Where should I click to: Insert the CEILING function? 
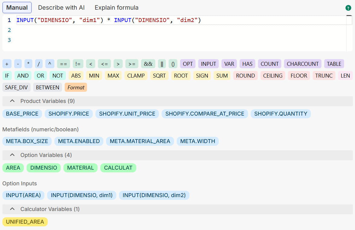tap(273, 76)
